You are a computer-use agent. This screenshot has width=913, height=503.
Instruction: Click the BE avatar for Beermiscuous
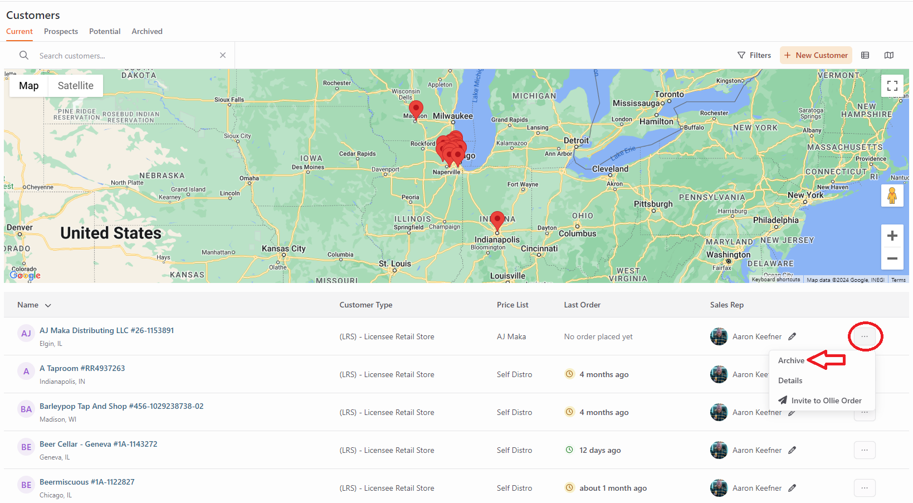coord(26,485)
